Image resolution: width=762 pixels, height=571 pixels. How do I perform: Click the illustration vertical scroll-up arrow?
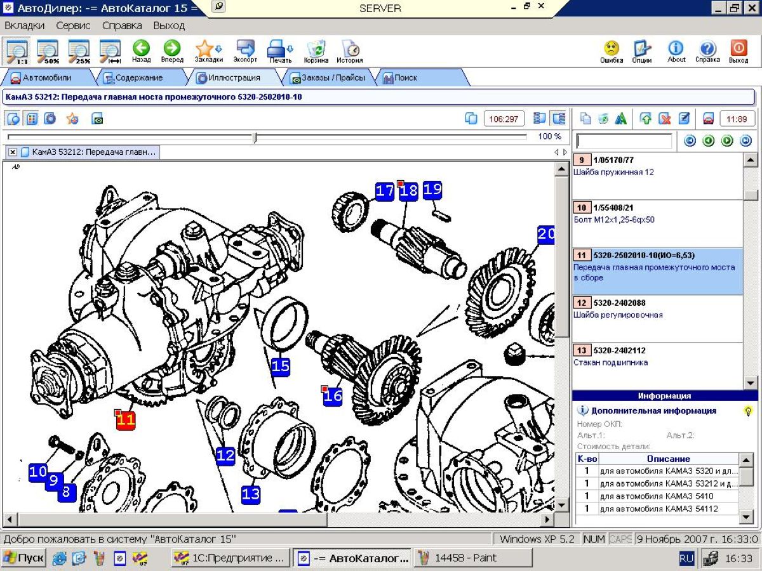click(x=562, y=168)
